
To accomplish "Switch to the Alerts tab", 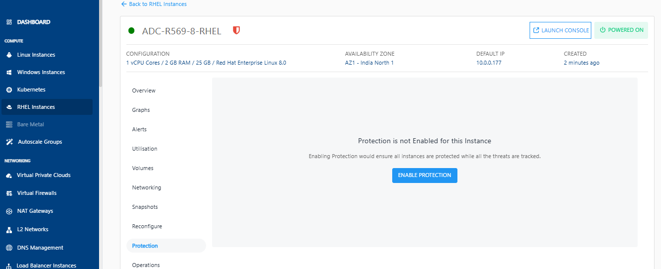I will click(x=139, y=129).
